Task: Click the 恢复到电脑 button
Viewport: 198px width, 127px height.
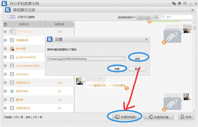Action: [x=125, y=117]
